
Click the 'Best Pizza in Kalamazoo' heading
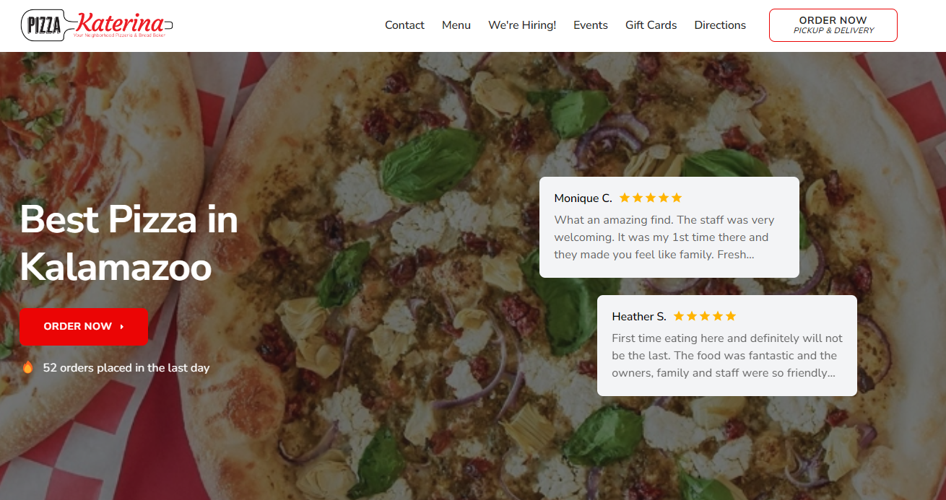[129, 243]
